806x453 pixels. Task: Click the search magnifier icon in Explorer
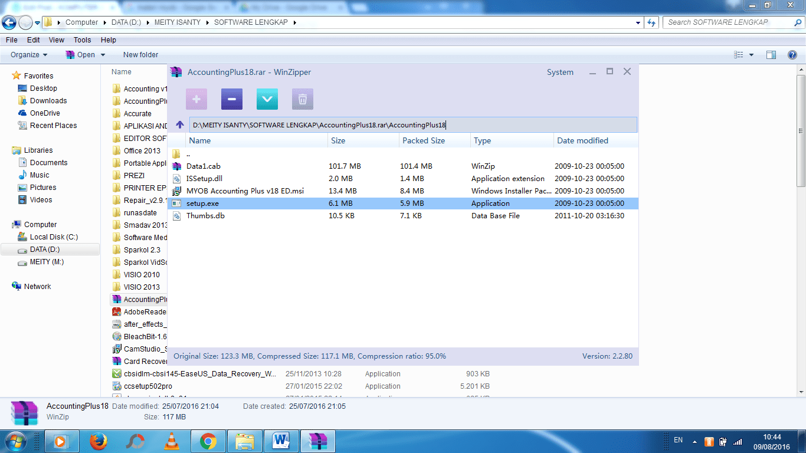(x=798, y=22)
